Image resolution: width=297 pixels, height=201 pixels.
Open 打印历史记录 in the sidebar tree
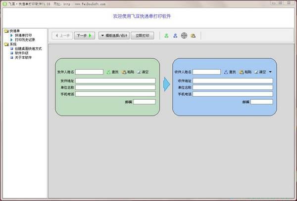pyautogui.click(x=25, y=40)
